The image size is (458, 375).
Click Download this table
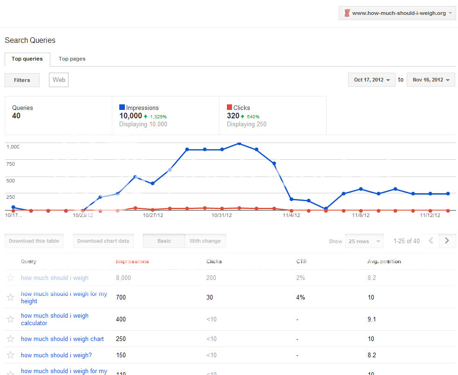34,241
